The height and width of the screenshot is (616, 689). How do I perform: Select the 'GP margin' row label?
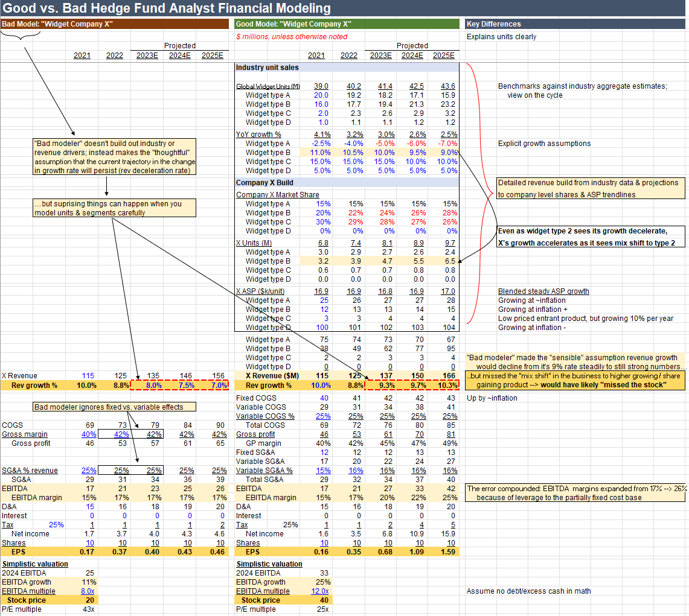(x=263, y=443)
